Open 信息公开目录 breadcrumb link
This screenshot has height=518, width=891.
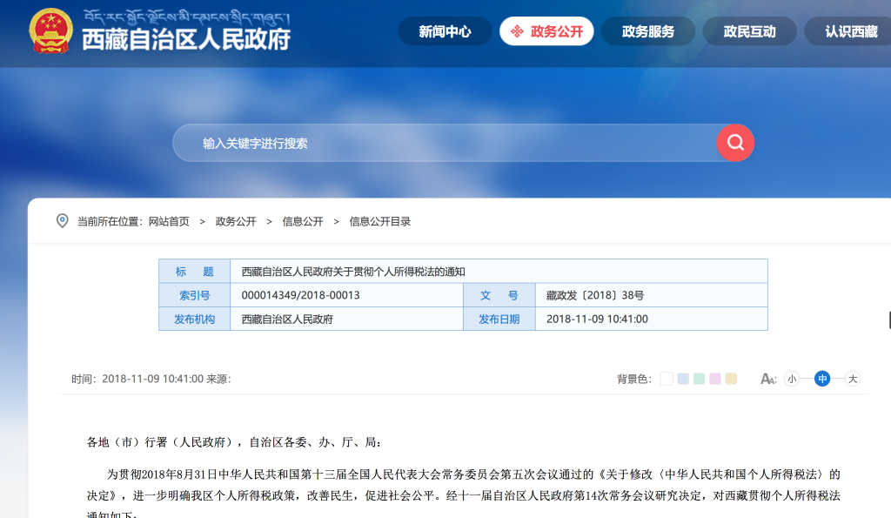pos(380,221)
